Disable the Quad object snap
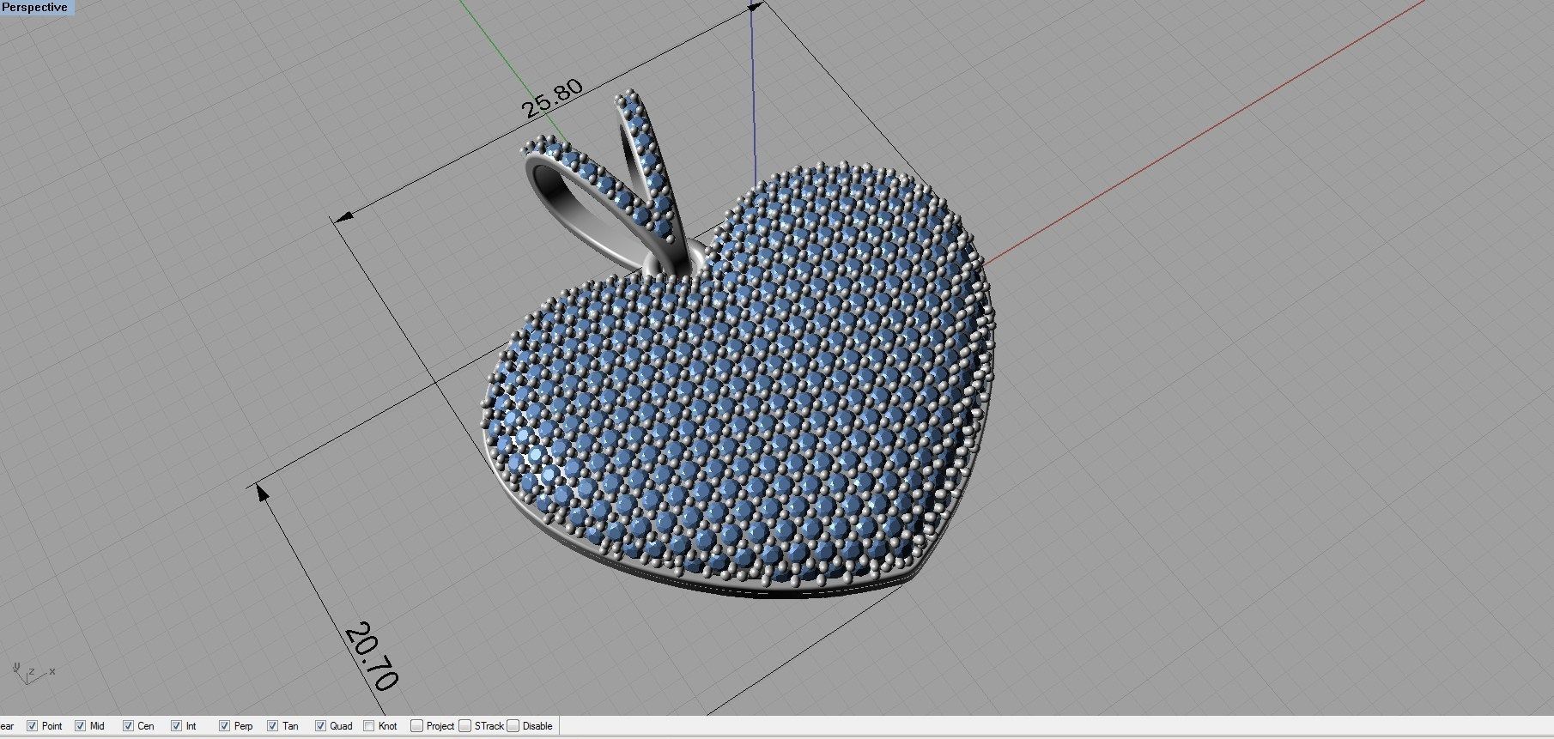This screenshot has width=1554, height=739. (x=321, y=726)
